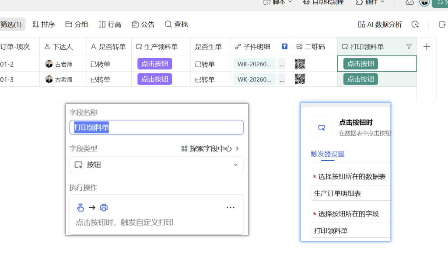
Task: Open the 筛选(1) filter
Action: [11, 24]
